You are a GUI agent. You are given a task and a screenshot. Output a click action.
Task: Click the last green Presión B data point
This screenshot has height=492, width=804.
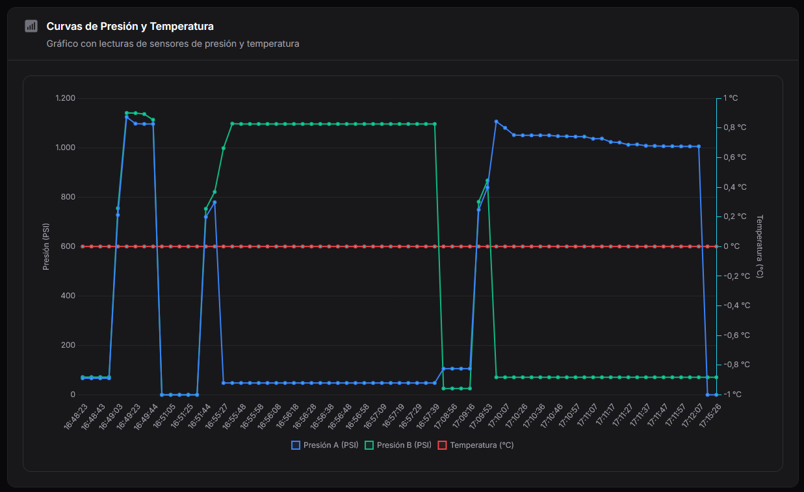[x=716, y=377]
